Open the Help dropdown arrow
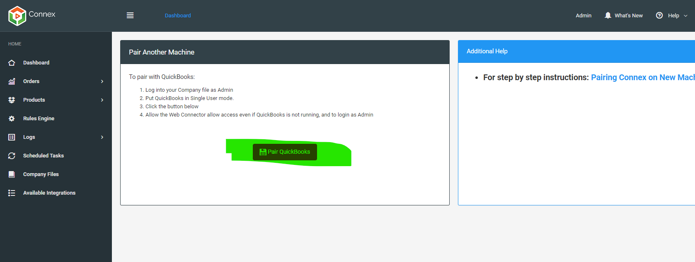Image resolution: width=695 pixels, height=262 pixels. click(x=685, y=16)
